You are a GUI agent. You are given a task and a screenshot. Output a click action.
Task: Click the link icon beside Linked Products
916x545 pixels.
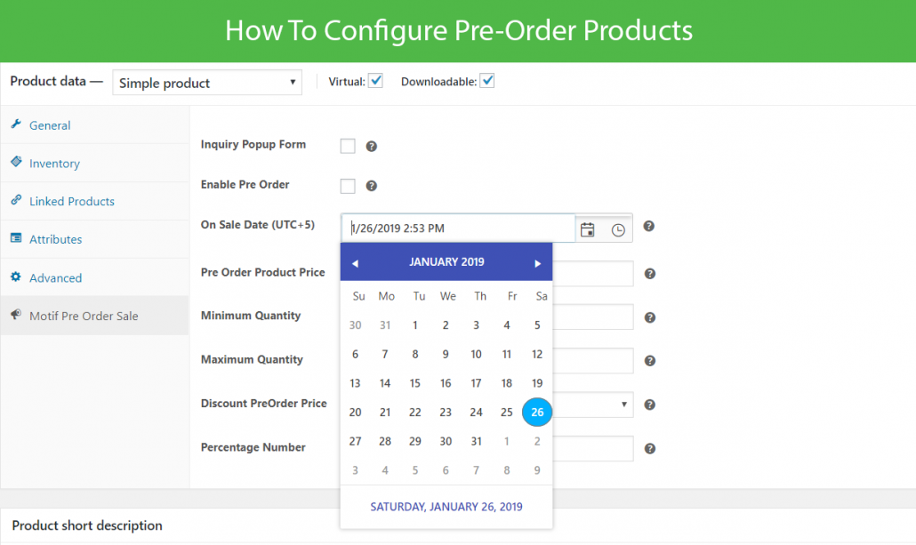(15, 201)
